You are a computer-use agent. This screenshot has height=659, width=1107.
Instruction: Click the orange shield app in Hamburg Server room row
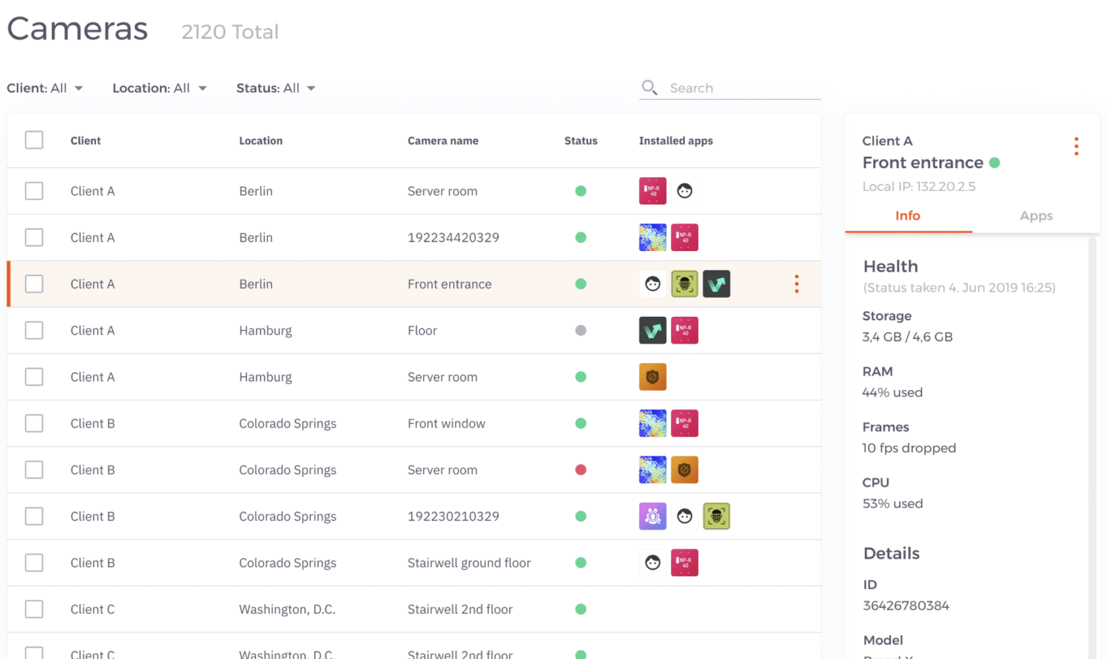click(652, 377)
